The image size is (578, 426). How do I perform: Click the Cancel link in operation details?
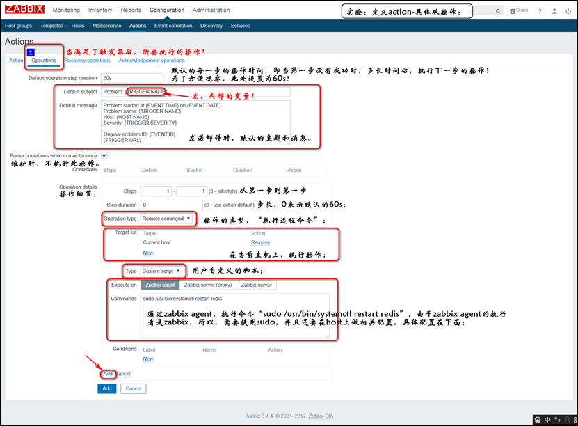[123, 374]
